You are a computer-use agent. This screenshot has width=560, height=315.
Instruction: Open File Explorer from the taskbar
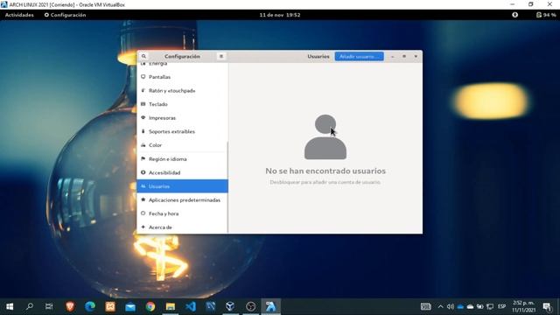click(x=171, y=306)
